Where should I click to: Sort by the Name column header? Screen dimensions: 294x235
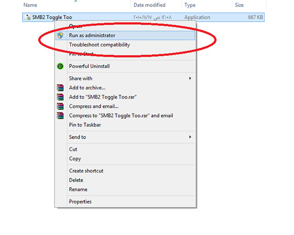tap(30, 5)
